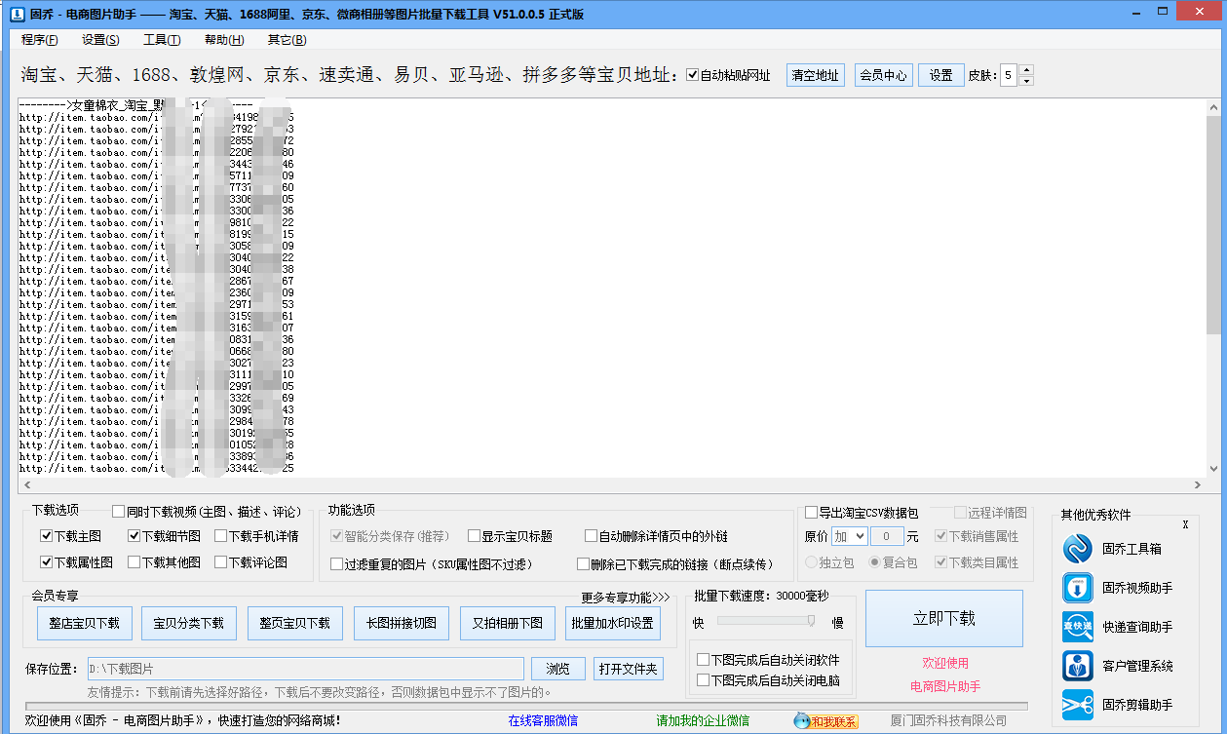This screenshot has width=1227, height=734.
Task: Click the 和我联系 contact icon
Action: (826, 721)
